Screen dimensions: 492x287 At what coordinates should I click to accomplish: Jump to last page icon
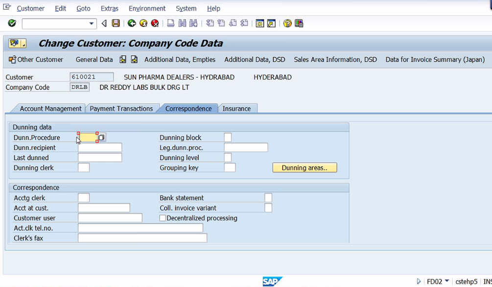click(x=244, y=23)
